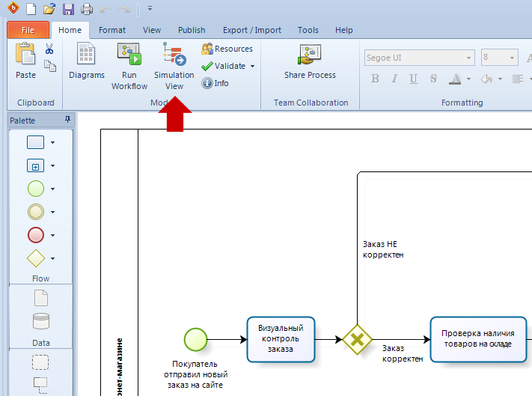Click the Bizagi application logo icon

tap(13, 7)
